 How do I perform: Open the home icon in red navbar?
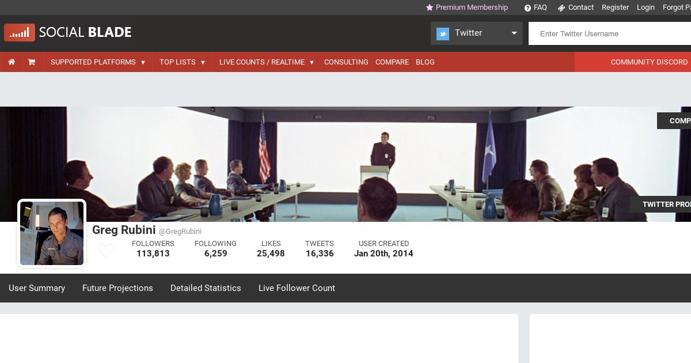[12, 62]
